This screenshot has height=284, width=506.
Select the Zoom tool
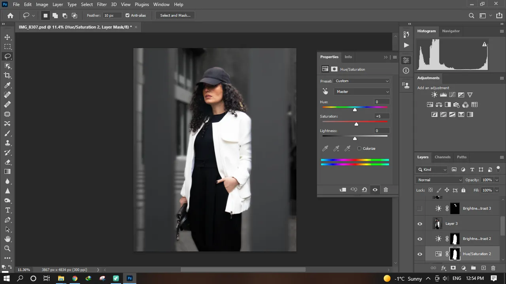8,248
